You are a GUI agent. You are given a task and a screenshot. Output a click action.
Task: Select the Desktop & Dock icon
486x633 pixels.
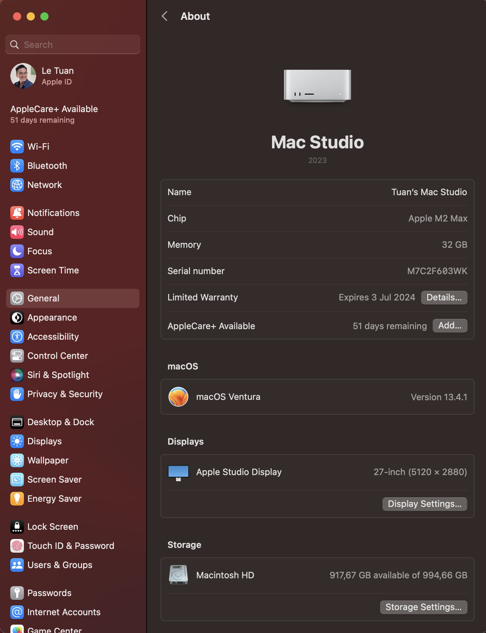click(x=17, y=422)
